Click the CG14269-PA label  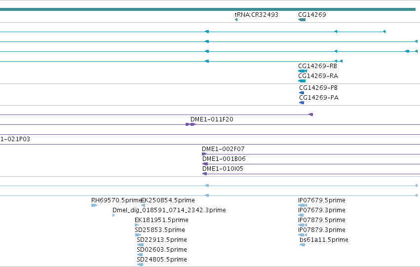point(319,98)
